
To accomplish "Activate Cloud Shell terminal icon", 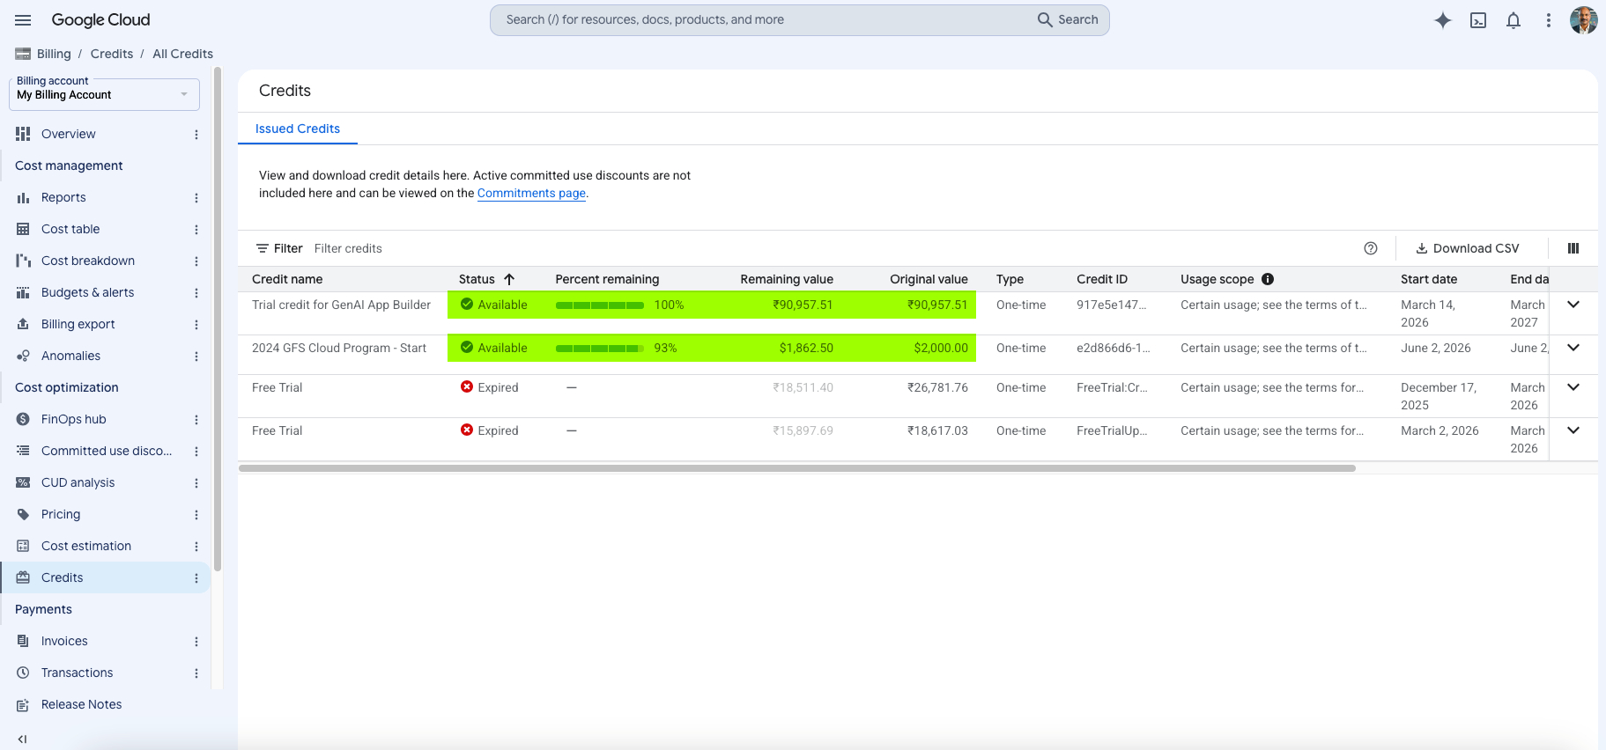I will pos(1478,20).
